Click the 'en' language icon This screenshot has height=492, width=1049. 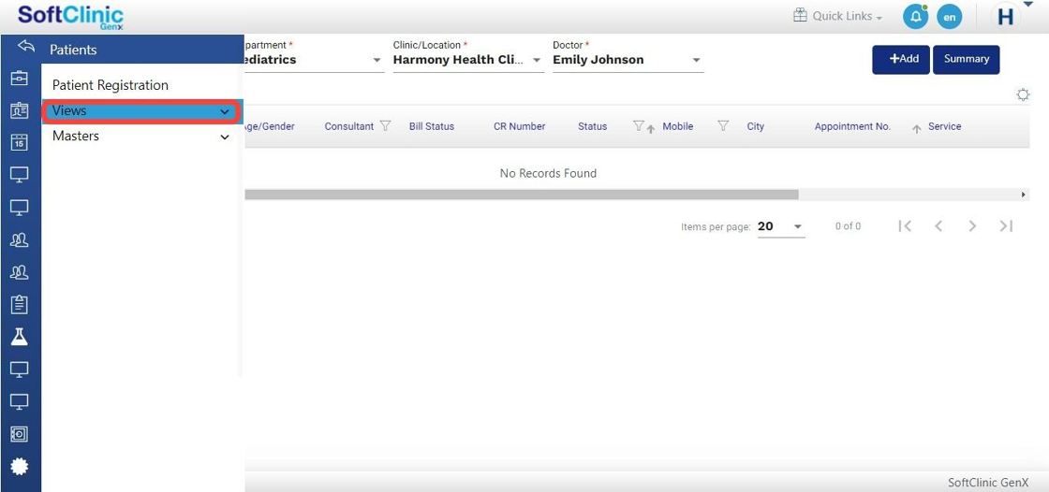950,17
